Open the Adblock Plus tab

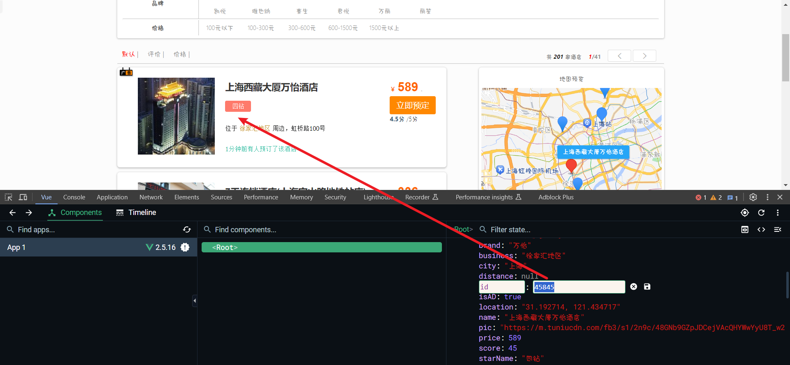point(556,197)
